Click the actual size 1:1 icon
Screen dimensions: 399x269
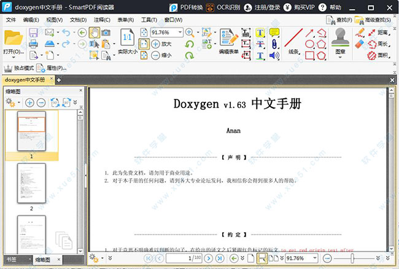pos(127,37)
